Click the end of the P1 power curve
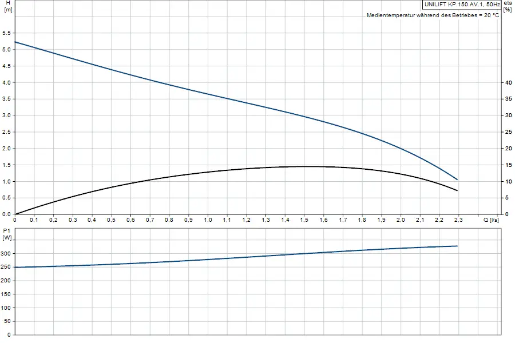The height and width of the screenshot is (343, 515). point(457,246)
